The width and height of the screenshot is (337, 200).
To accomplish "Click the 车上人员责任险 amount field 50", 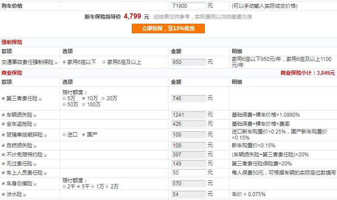I will point(188,173).
